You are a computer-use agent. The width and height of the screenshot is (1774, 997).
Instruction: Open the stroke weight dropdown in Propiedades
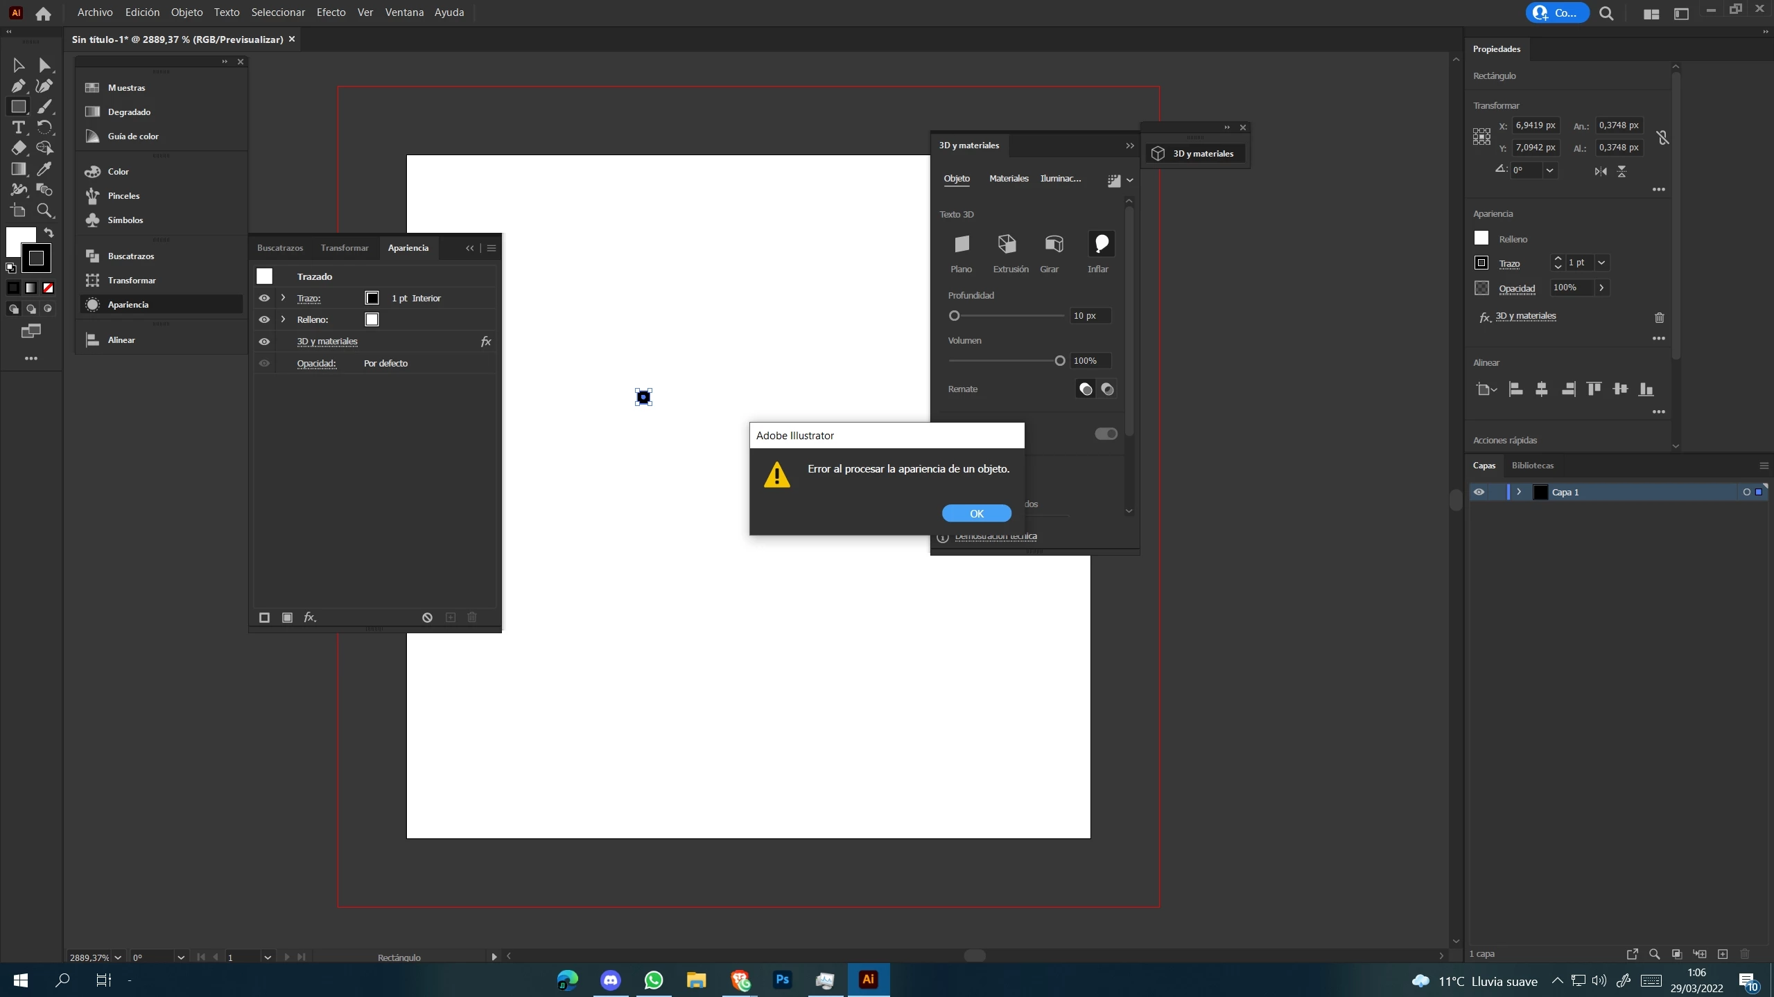coord(1601,263)
